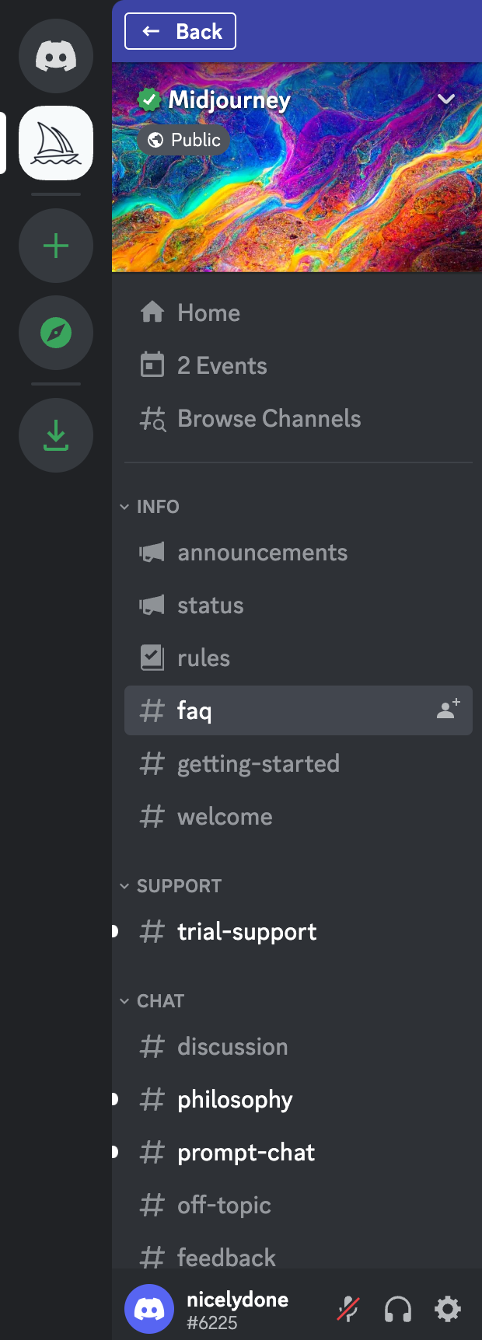The height and width of the screenshot is (1340, 482).
Task: Open User Settings gear icon
Action: [447, 1309]
